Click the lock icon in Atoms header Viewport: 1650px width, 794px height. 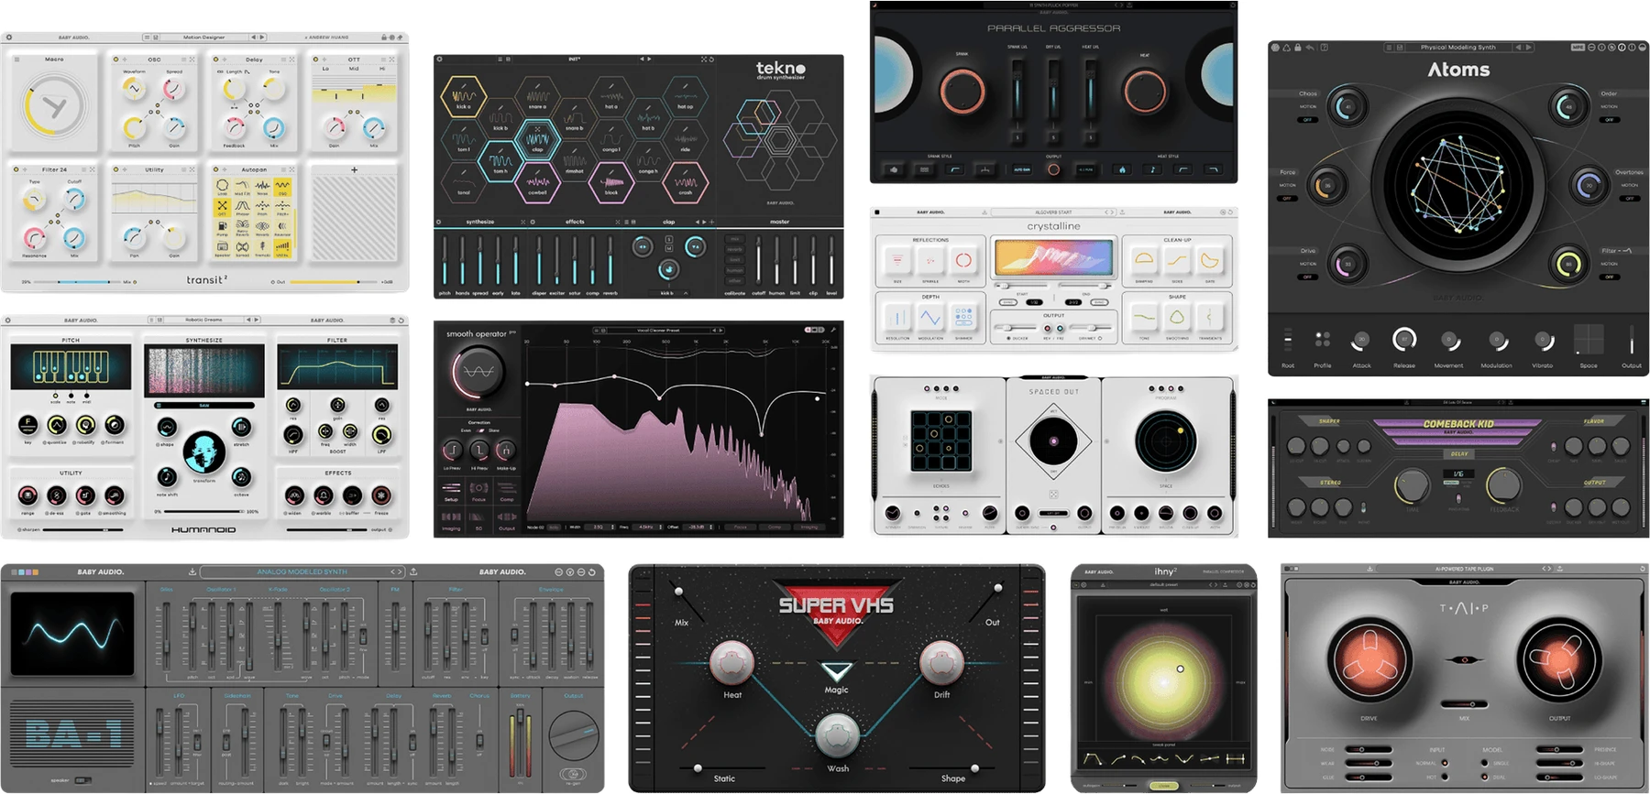click(x=1298, y=47)
